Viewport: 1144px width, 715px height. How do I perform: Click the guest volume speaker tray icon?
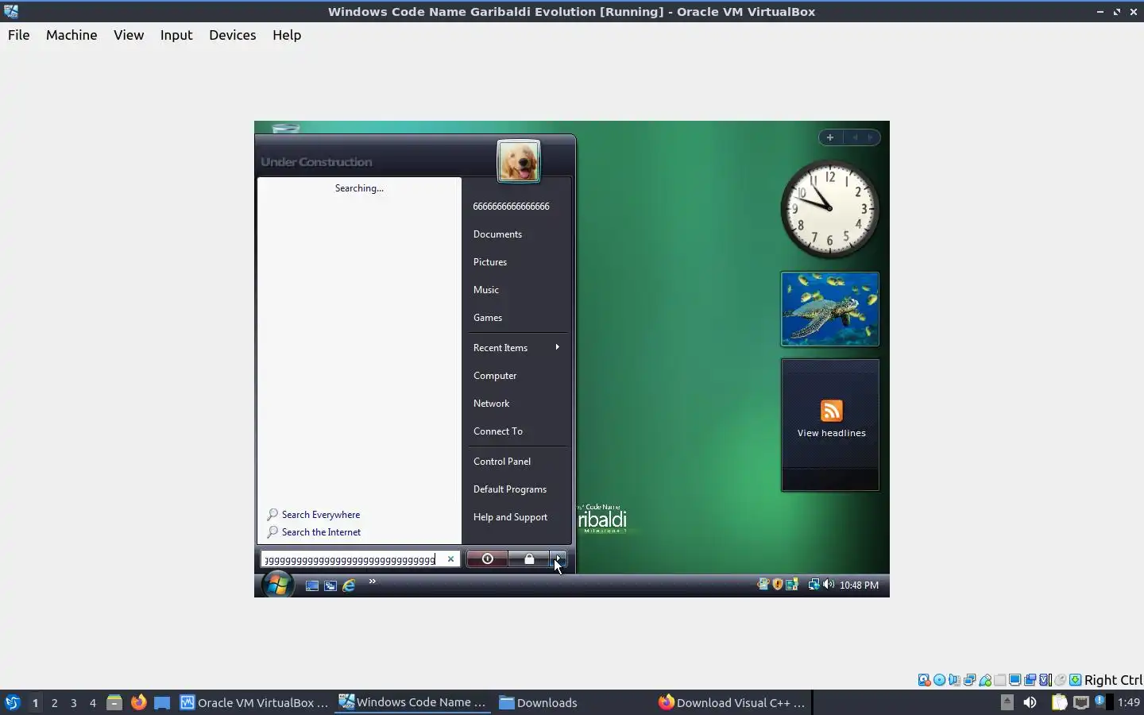coord(829,585)
